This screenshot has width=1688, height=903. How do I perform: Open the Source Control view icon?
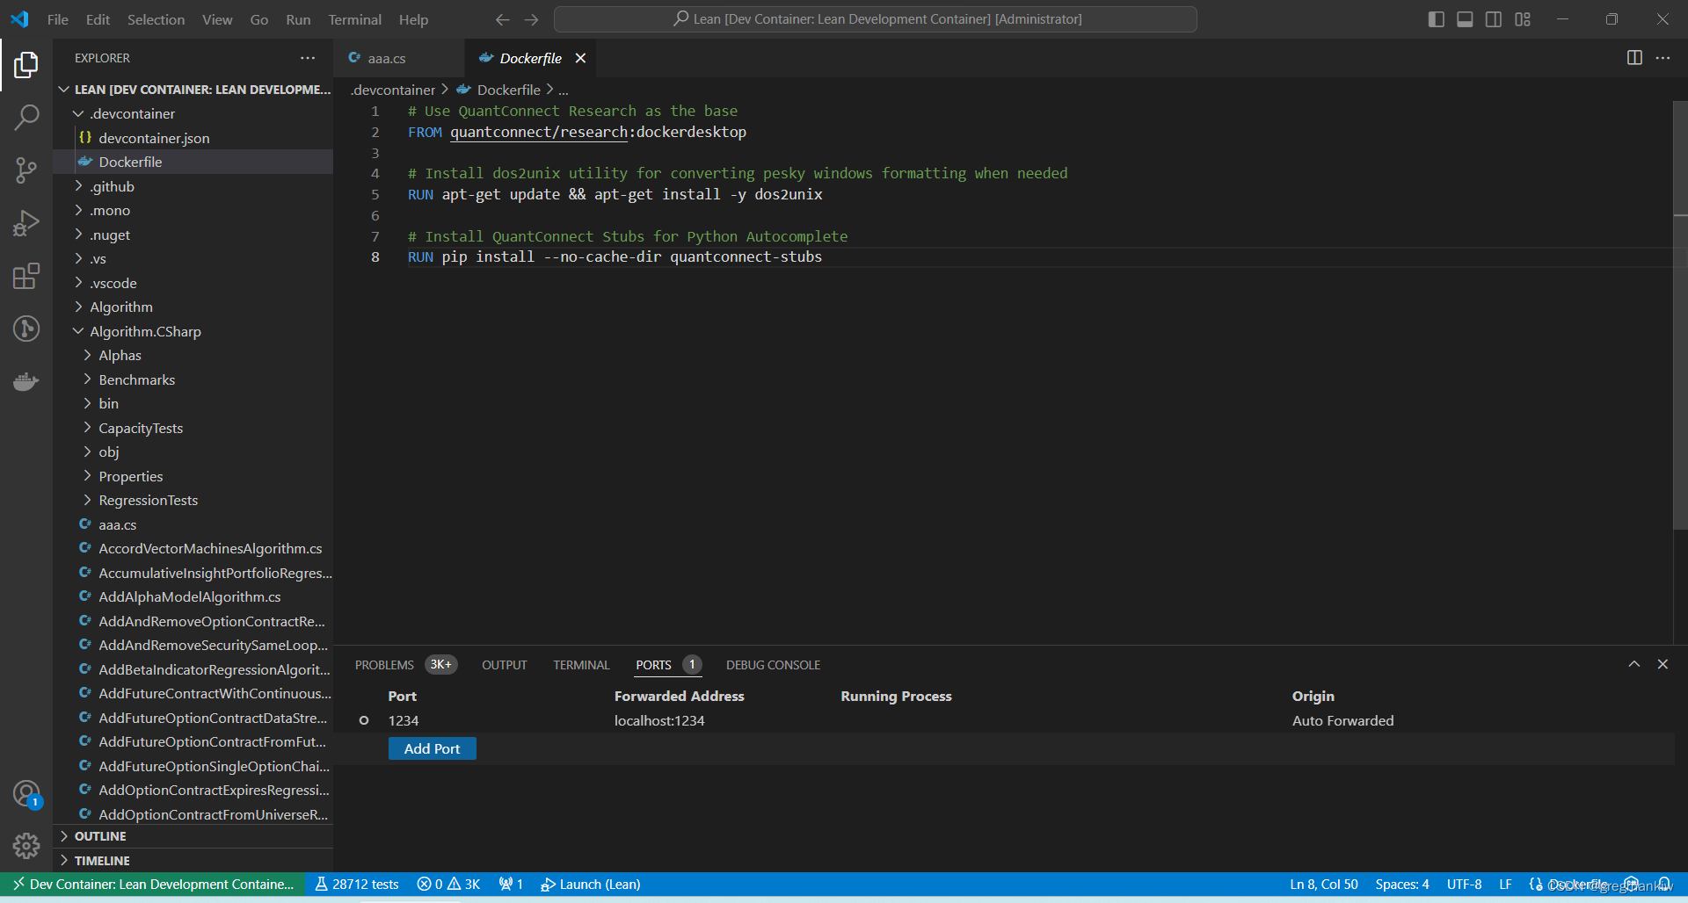pyautogui.click(x=26, y=170)
